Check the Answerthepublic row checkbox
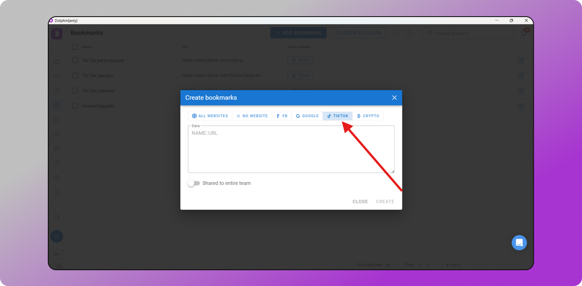The image size is (582, 286). point(75,106)
